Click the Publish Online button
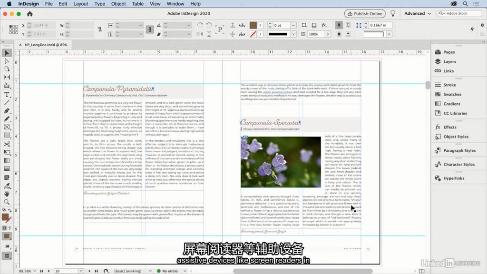 (365, 14)
